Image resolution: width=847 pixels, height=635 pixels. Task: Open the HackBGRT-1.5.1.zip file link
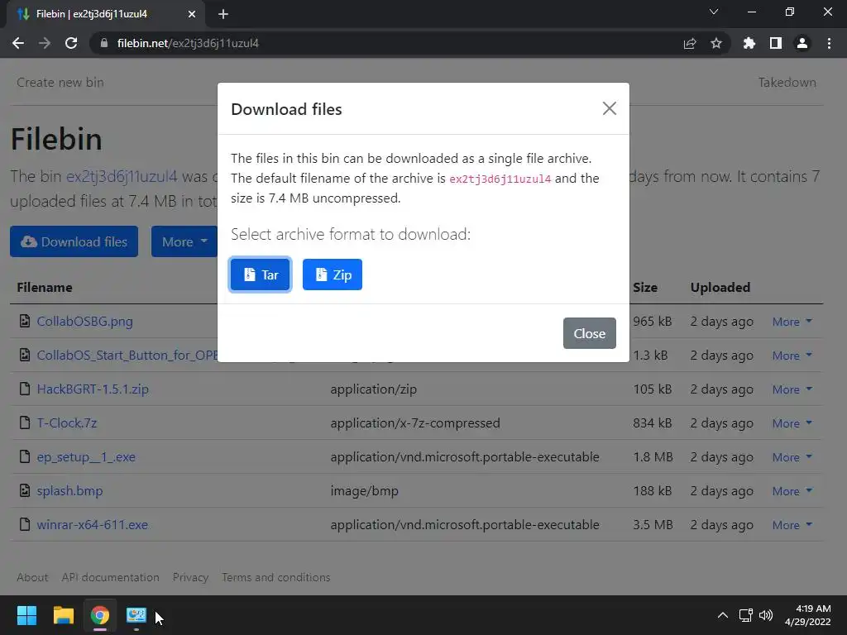(x=93, y=389)
